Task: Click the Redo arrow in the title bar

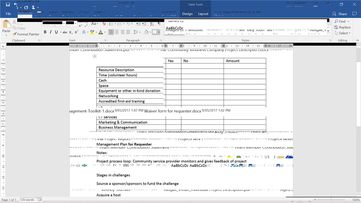Action: pos(26,7)
